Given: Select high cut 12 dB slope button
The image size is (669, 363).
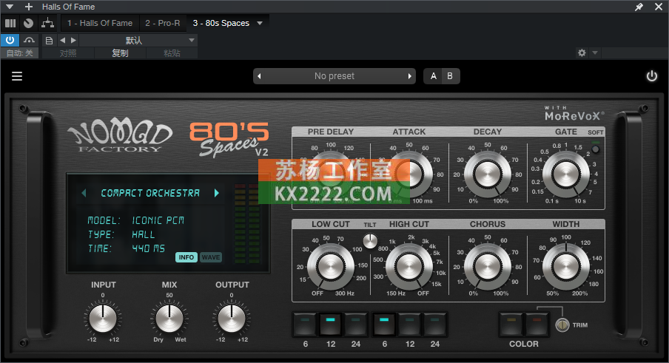Looking at the screenshot, I should pyautogui.click(x=409, y=325).
